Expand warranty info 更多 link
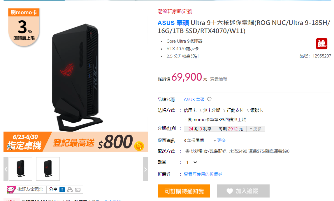 point(220,141)
